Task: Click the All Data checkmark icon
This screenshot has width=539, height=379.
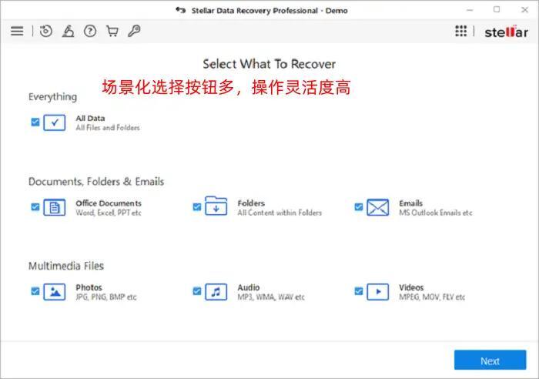Action: pos(55,122)
